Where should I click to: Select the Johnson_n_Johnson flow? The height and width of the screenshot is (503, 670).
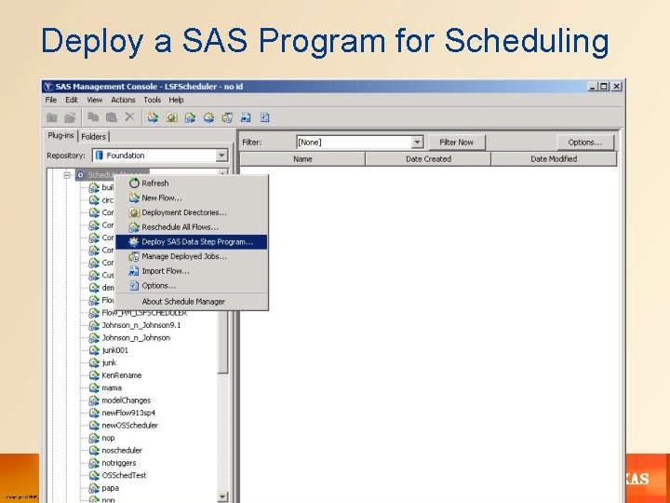(136, 338)
